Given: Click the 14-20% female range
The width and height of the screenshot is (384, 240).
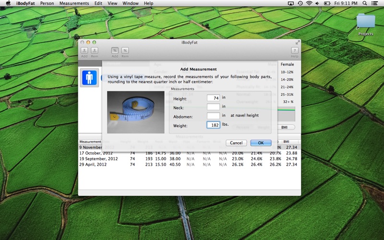Looking at the screenshot, I should pos(287,79).
